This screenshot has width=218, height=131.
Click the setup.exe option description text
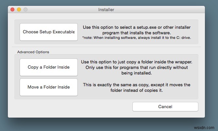[x=136, y=30]
